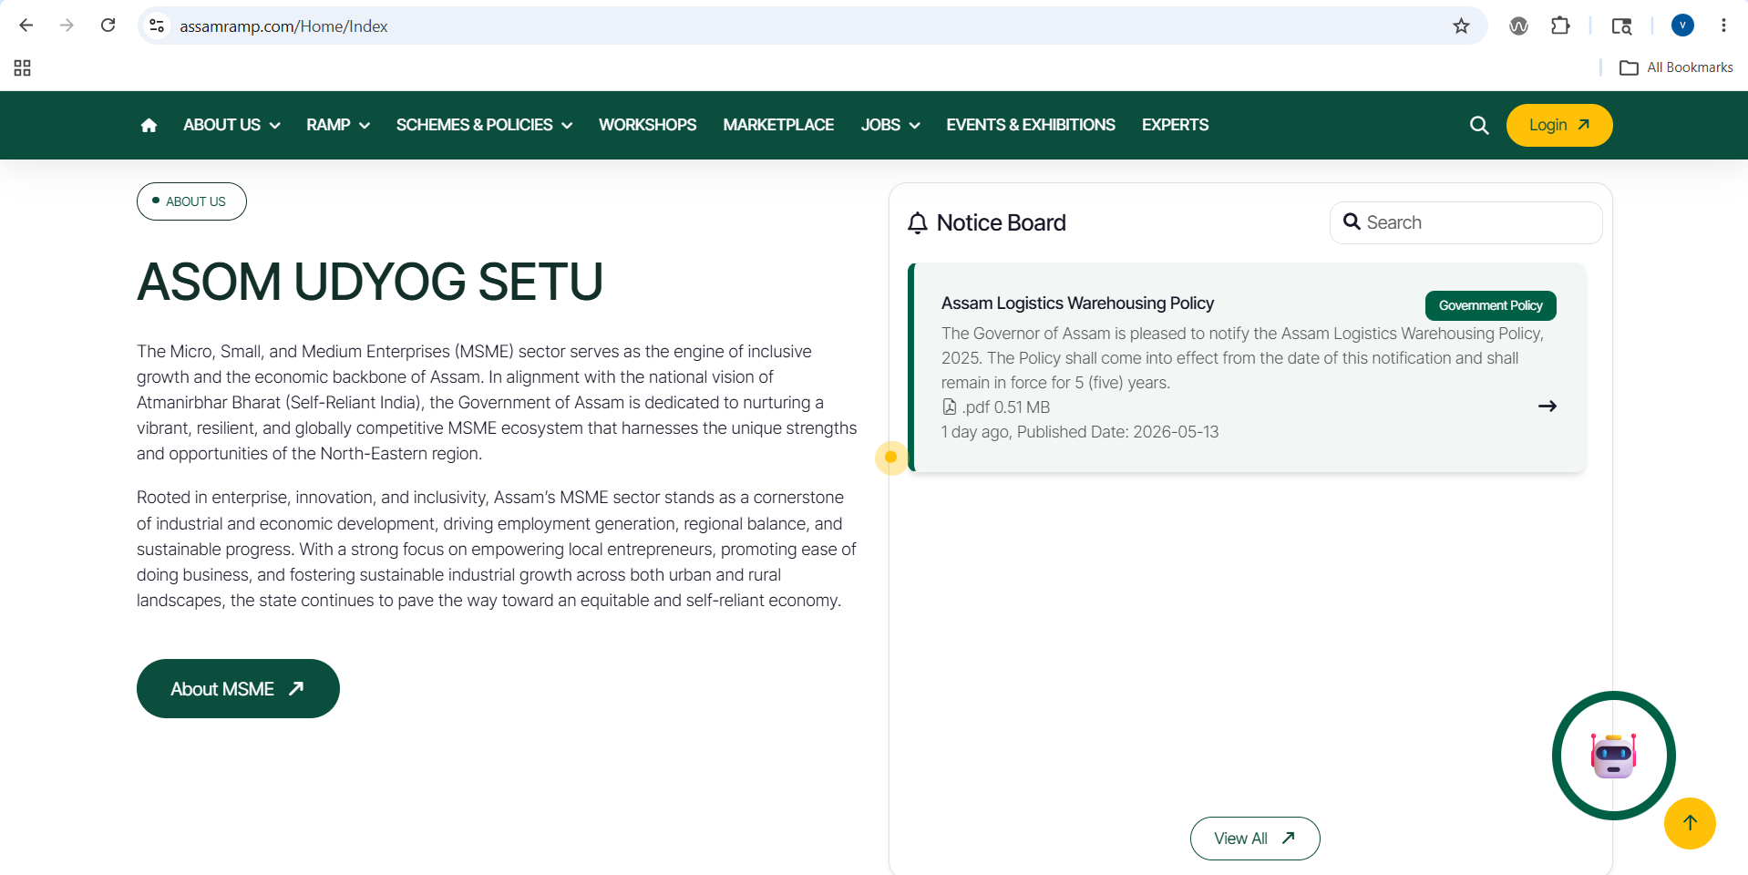This screenshot has width=1748, height=875.
Task: Expand the SCHEMES & POLICIES dropdown
Action: 484,125
